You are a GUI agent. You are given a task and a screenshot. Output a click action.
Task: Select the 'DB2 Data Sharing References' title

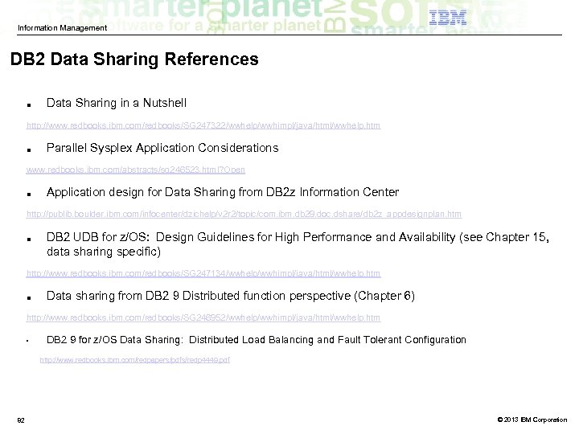(134, 59)
